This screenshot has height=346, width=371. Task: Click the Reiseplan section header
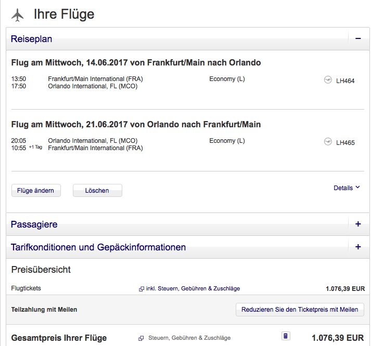[x=32, y=39]
